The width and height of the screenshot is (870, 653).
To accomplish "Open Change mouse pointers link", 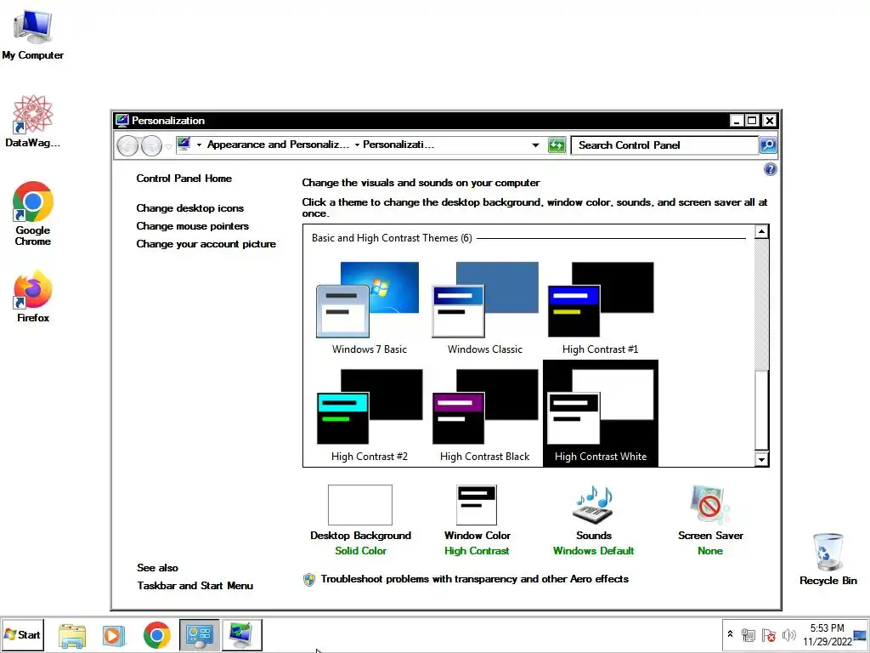I will [x=193, y=226].
